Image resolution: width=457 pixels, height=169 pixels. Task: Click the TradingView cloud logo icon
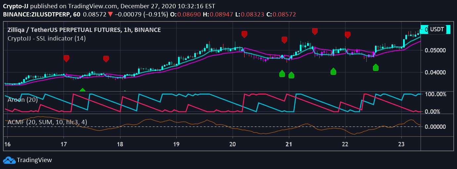pos(9,160)
